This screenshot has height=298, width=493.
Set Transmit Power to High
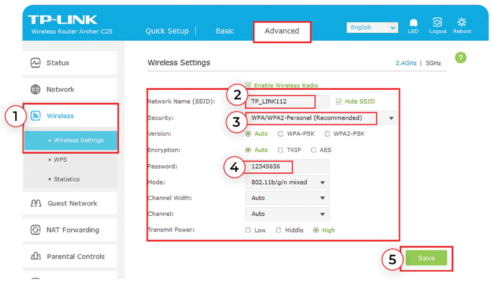[x=316, y=230]
